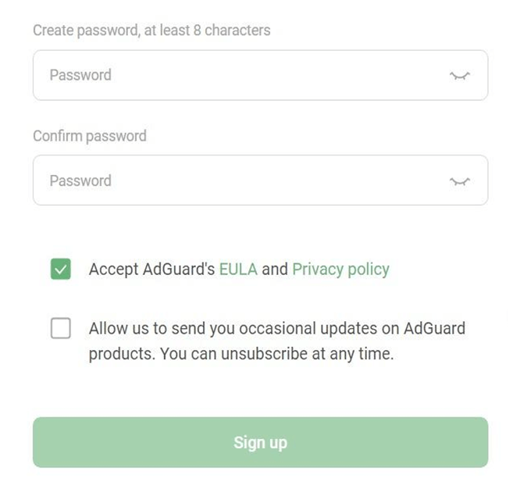Click the 'Sign up' text on the green button
The width and height of the screenshot is (513, 482).
260,442
